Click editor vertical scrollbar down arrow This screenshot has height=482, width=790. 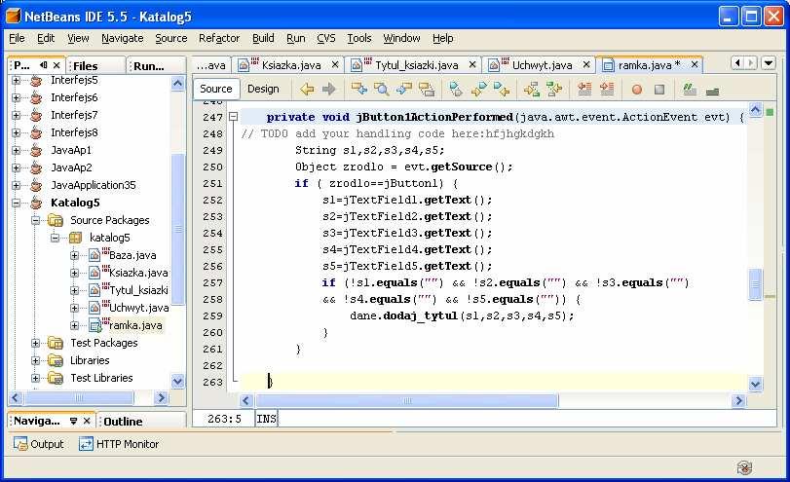pyautogui.click(x=755, y=385)
